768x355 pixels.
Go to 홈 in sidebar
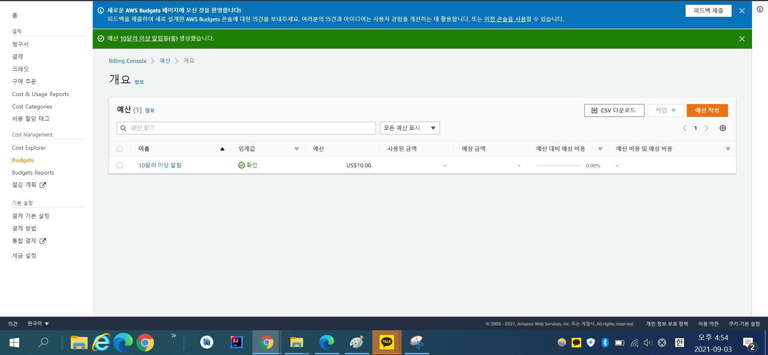(x=15, y=16)
